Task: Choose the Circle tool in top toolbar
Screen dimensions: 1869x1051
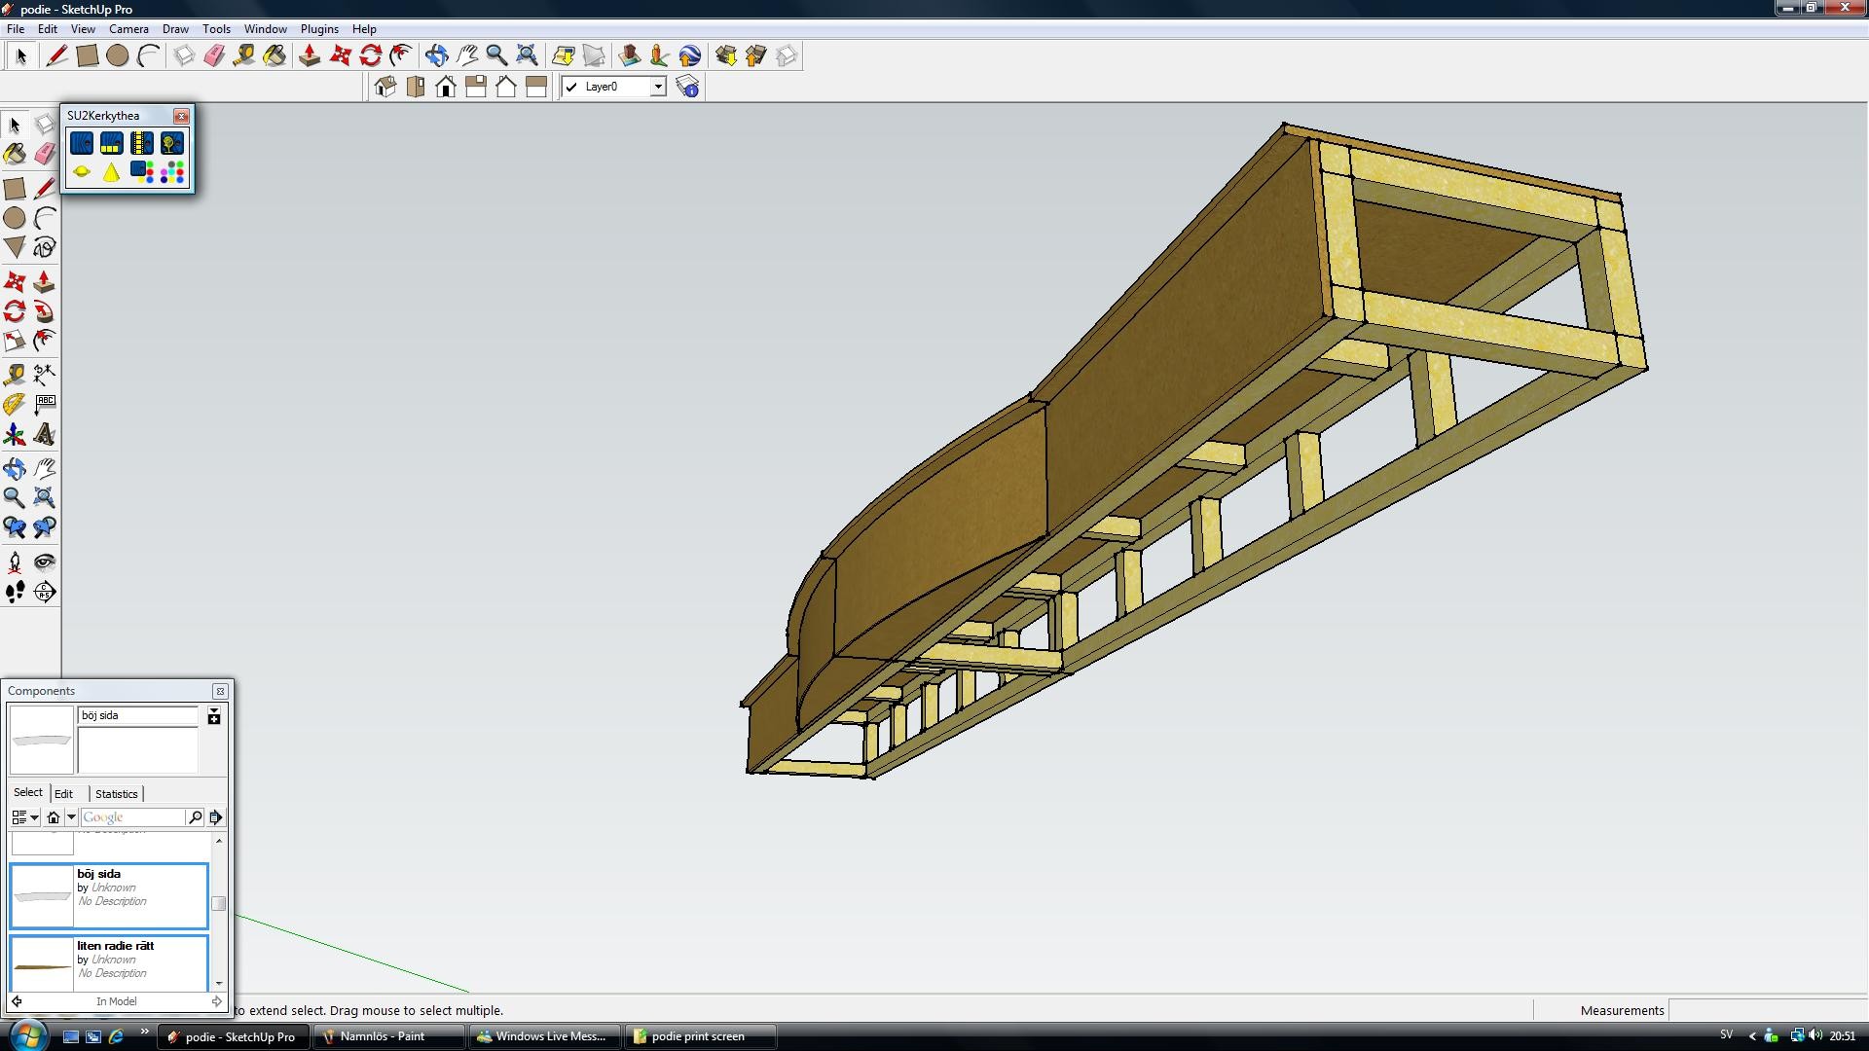Action: point(118,55)
